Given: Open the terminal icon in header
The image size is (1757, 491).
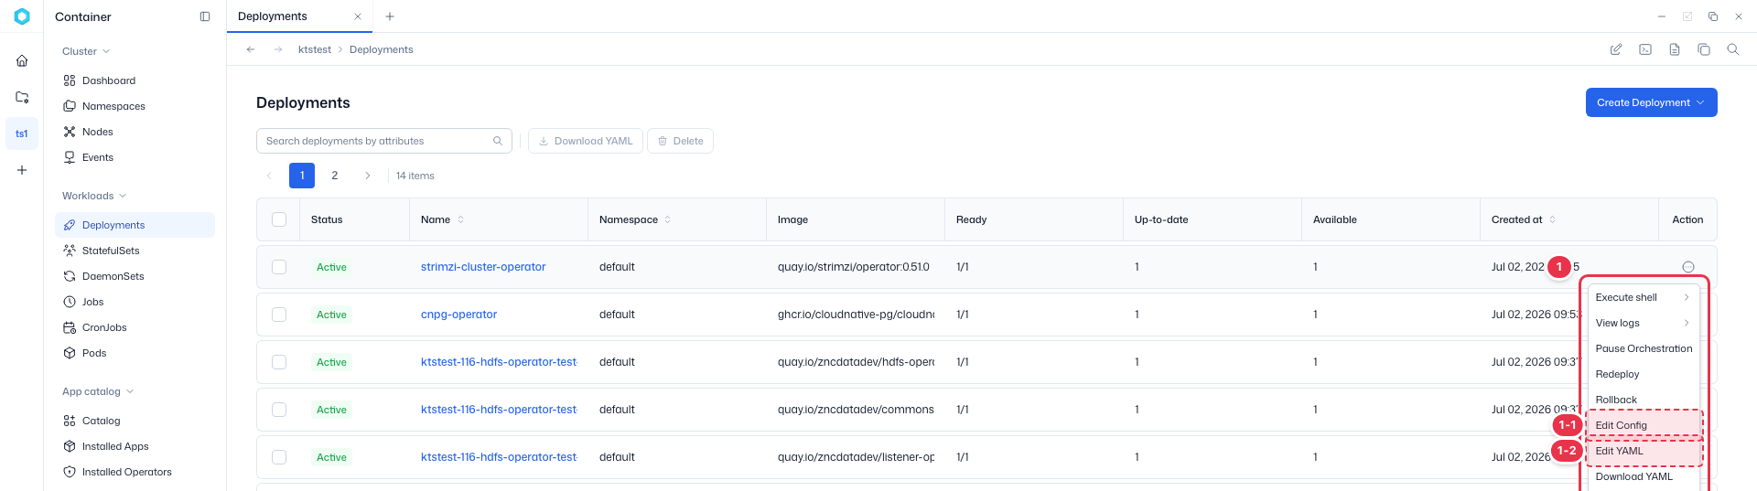Looking at the screenshot, I should [1645, 49].
